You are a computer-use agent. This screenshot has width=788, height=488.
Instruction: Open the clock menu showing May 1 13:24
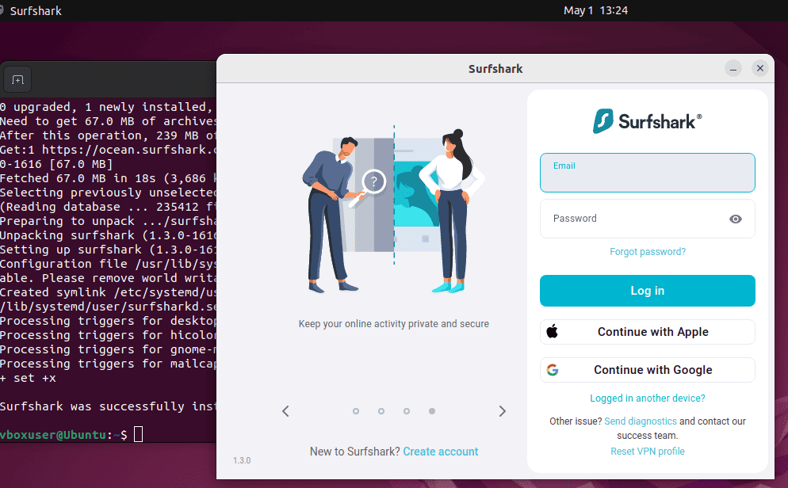(x=595, y=10)
